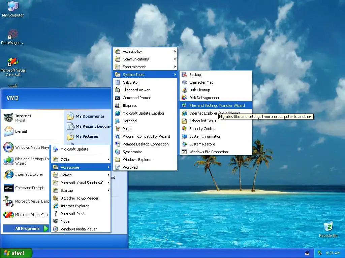Click the system tray clock
The image size is (345, 258).
tap(333, 253)
